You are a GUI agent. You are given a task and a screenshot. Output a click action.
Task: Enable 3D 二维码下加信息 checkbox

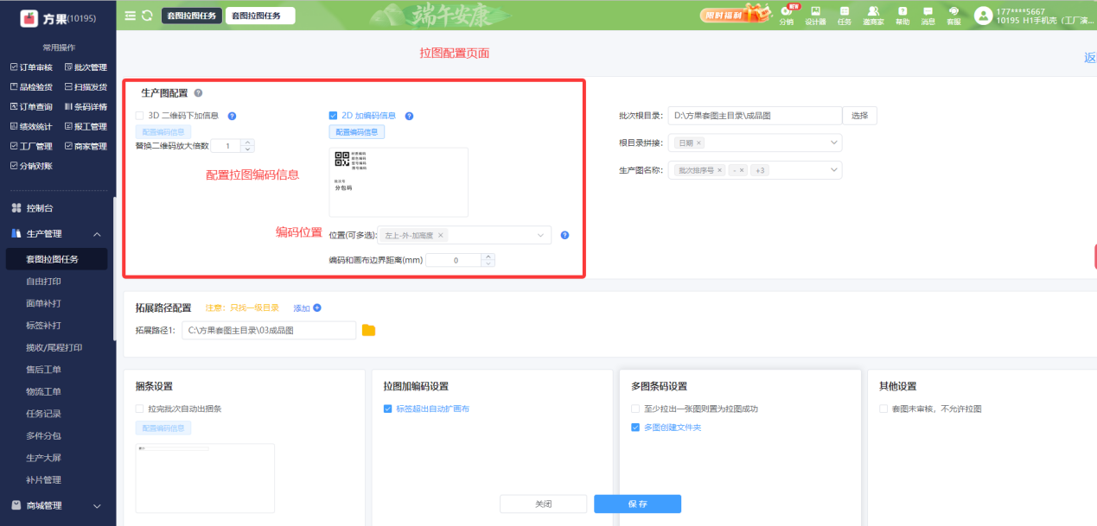(139, 116)
